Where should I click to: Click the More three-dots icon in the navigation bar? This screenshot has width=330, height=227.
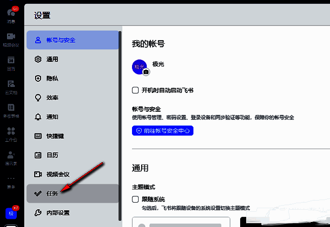[x=11, y=178]
